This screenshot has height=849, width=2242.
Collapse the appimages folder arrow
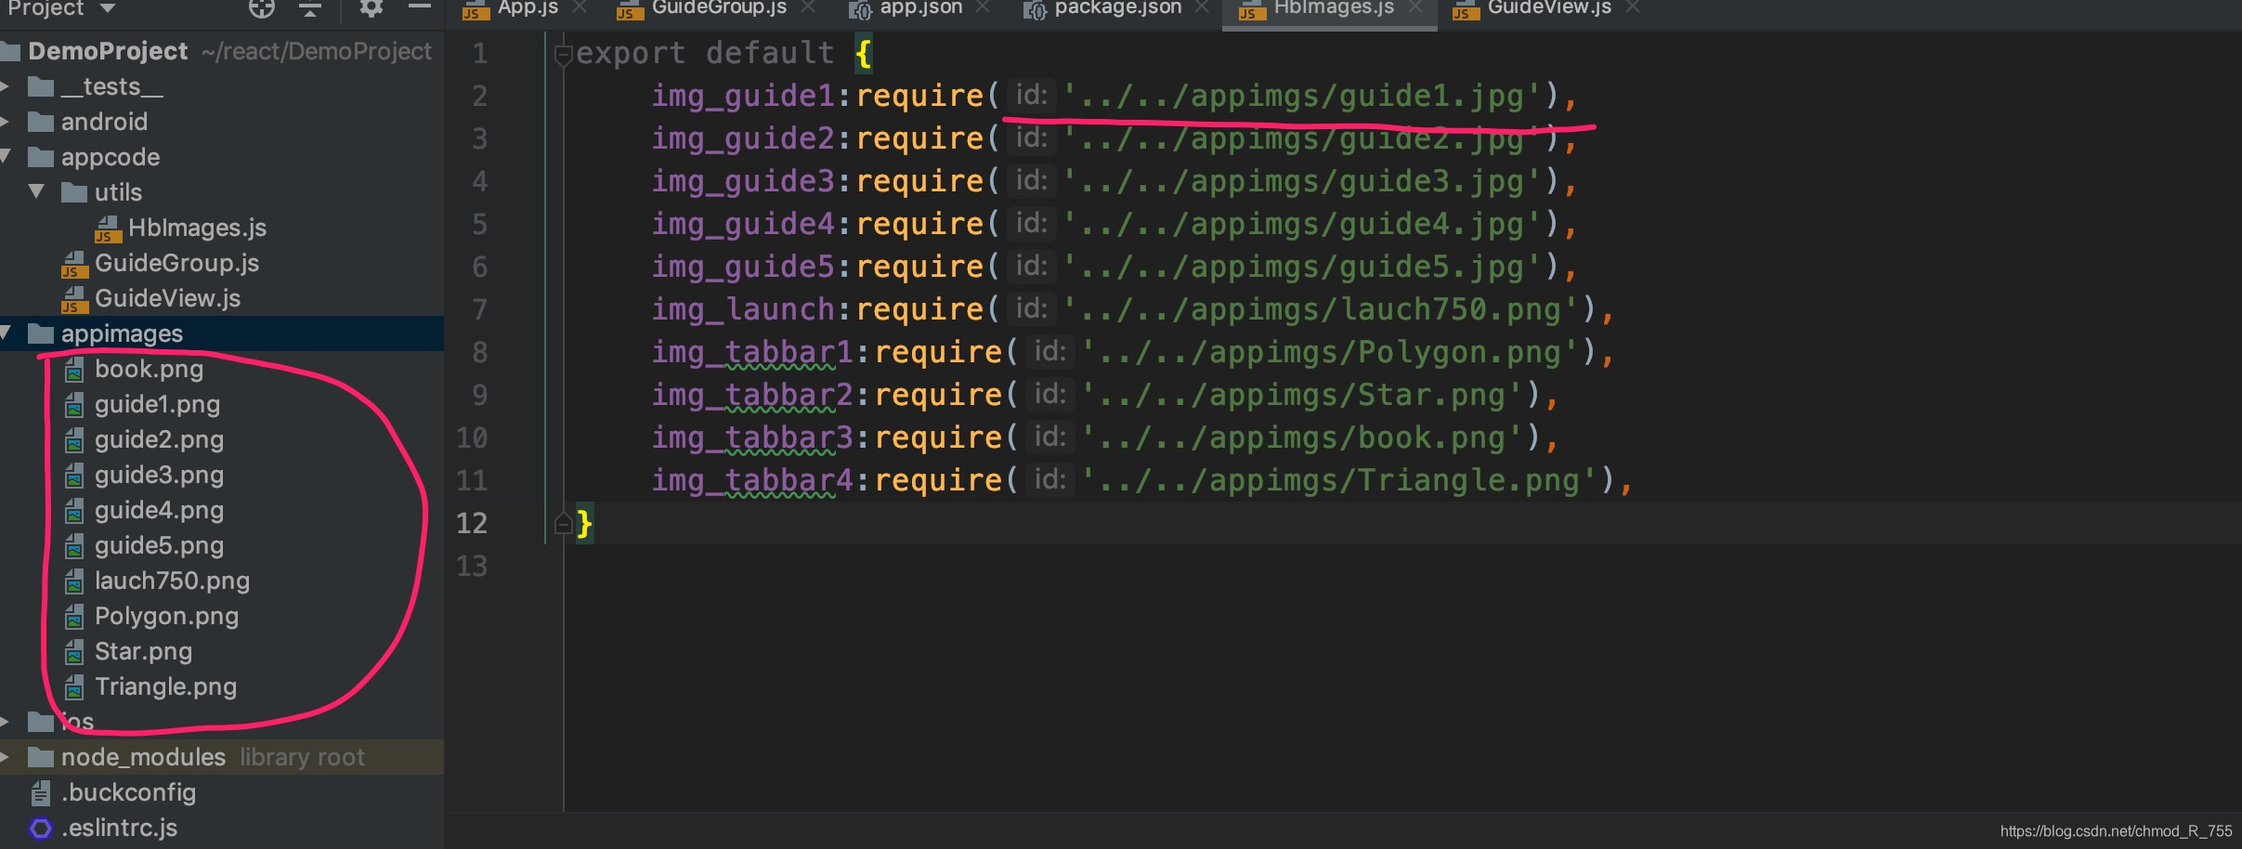[x=5, y=333]
